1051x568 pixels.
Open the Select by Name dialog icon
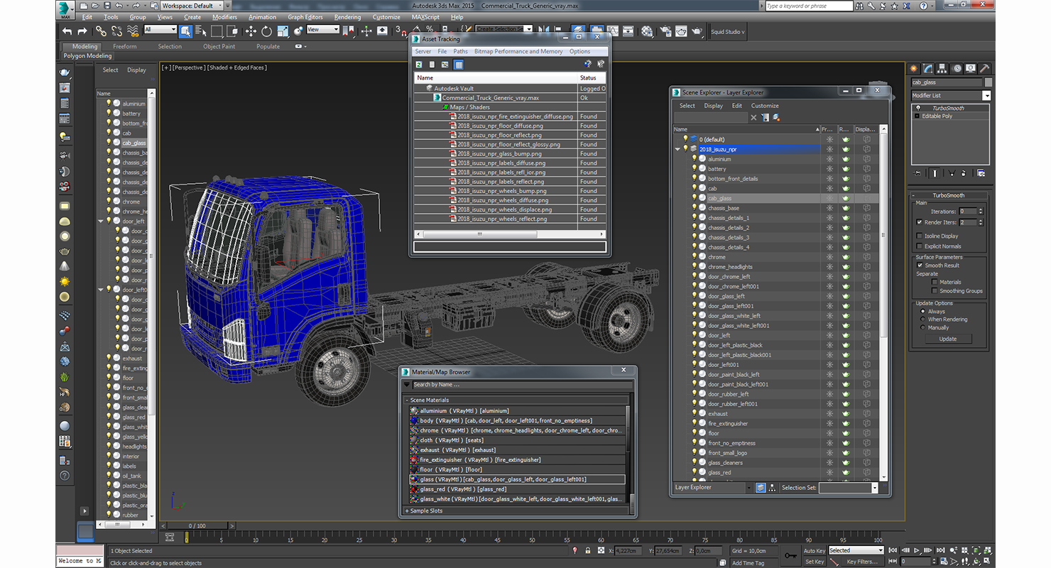coord(201,31)
